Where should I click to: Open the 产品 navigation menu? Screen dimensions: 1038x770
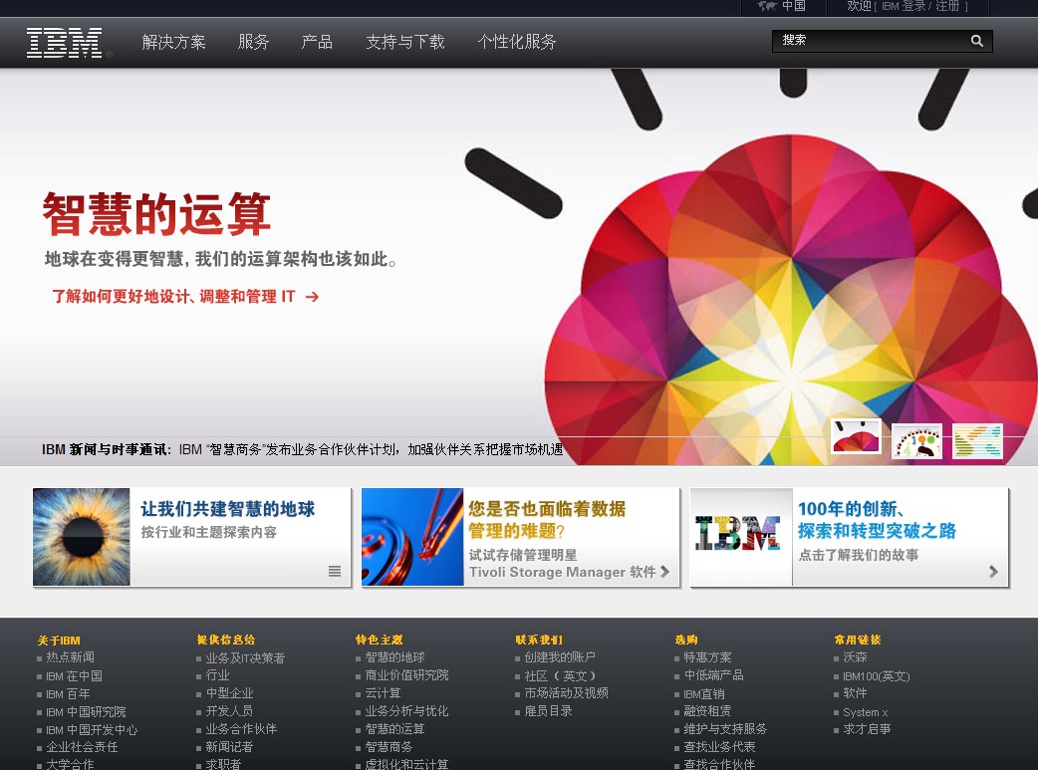[317, 42]
